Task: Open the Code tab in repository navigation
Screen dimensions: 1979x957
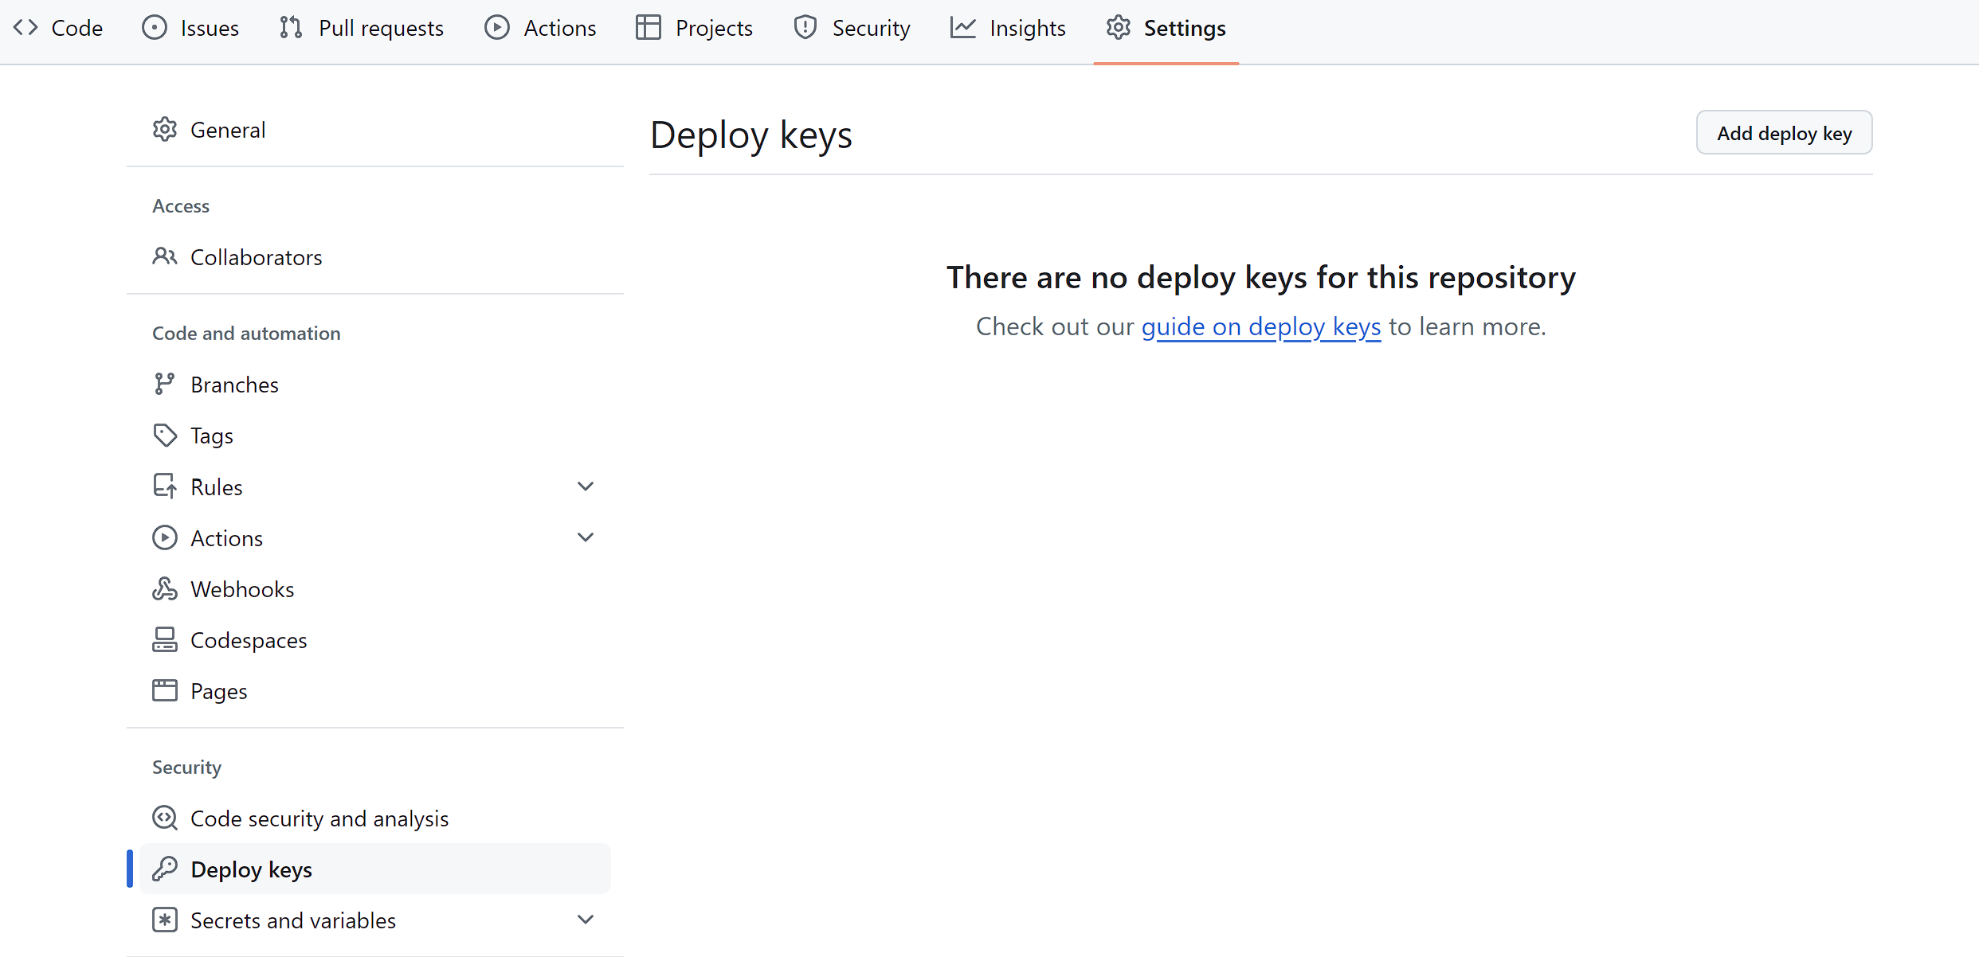Action: click(58, 29)
